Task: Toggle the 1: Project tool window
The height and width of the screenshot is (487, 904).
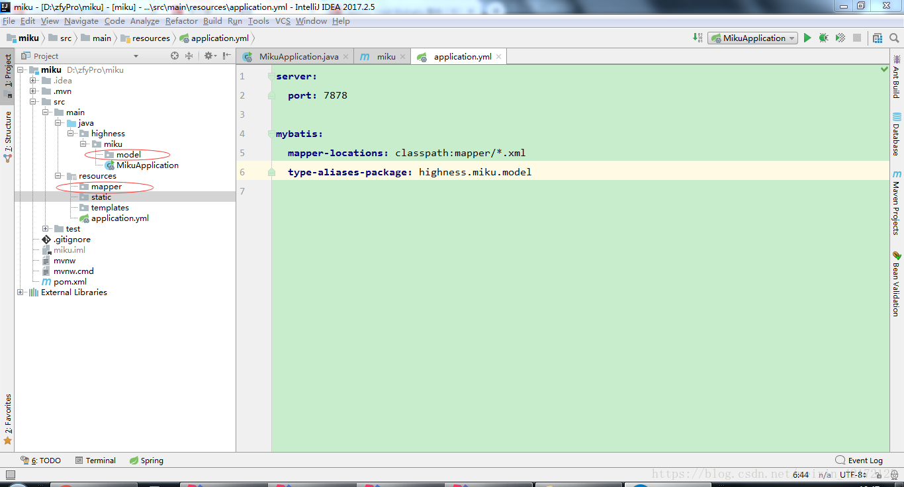Action: (x=8, y=75)
